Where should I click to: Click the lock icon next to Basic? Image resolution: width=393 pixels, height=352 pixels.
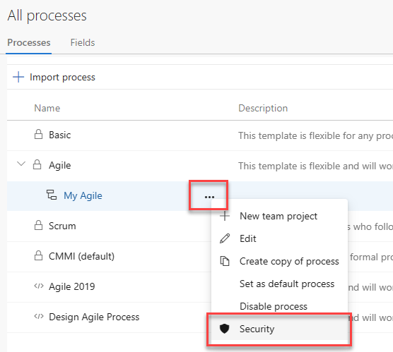coord(38,134)
